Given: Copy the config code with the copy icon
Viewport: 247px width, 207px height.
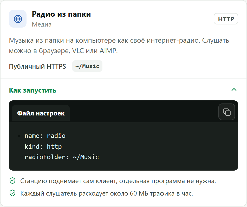Looking at the screenshot, I should click(227, 112).
